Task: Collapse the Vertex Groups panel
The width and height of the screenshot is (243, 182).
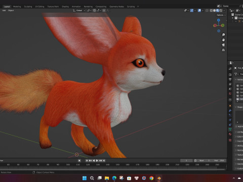Action: pyautogui.click(x=236, y=79)
